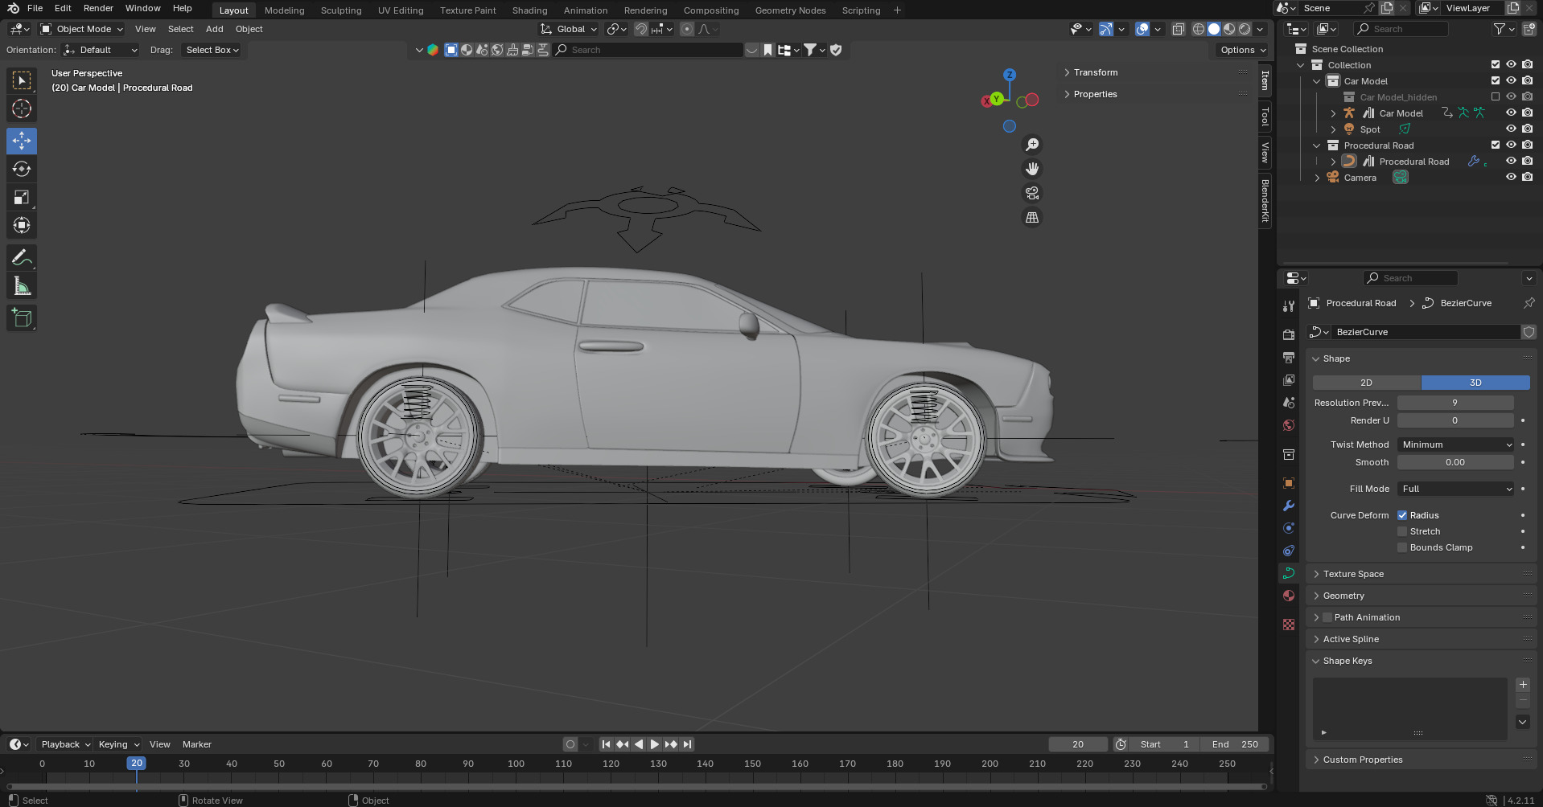
Task: Switch curve shape to 2D
Action: 1367,383
